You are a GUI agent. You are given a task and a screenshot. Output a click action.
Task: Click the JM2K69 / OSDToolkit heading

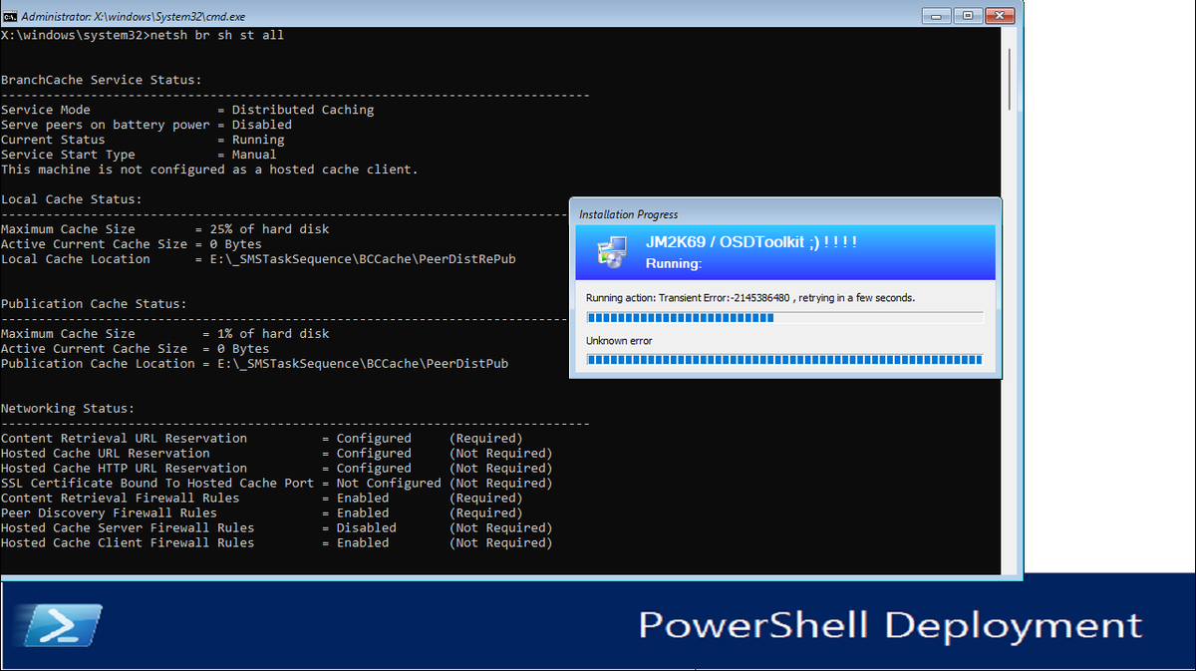(x=751, y=242)
